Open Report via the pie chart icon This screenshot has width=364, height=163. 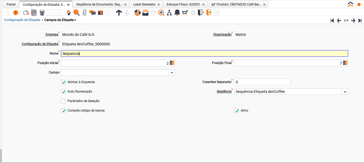tap(137, 13)
